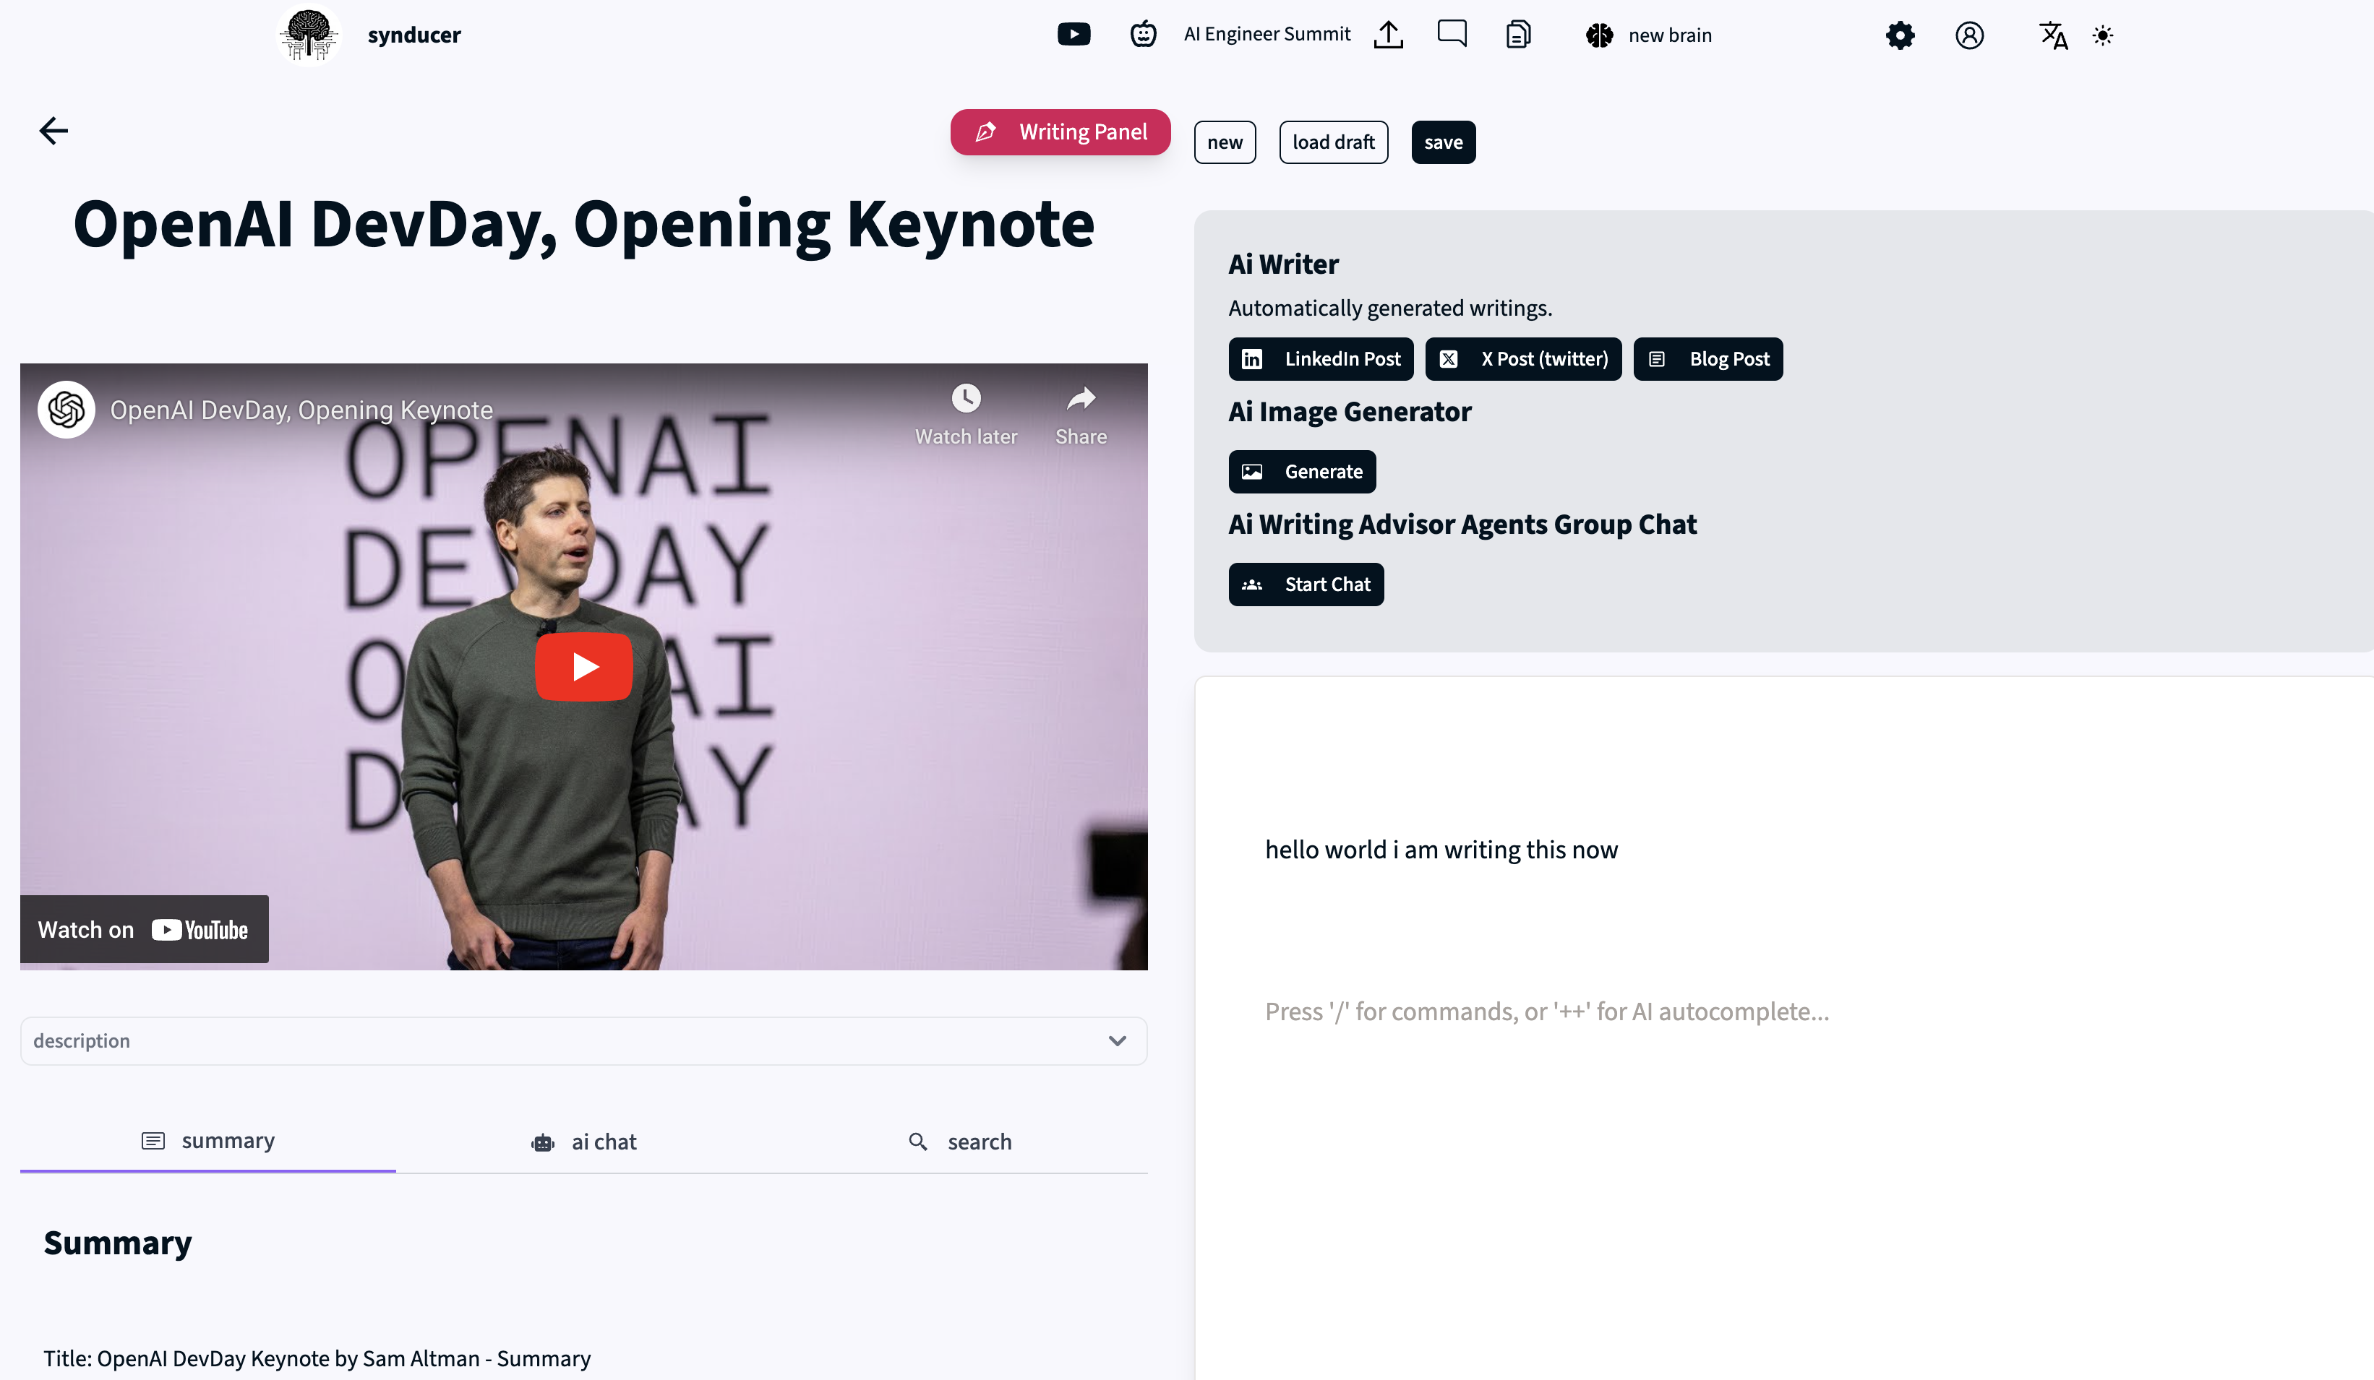Play the OpenAI DevDay YouTube video
Viewport: 2374px width, 1380px height.
coord(583,666)
